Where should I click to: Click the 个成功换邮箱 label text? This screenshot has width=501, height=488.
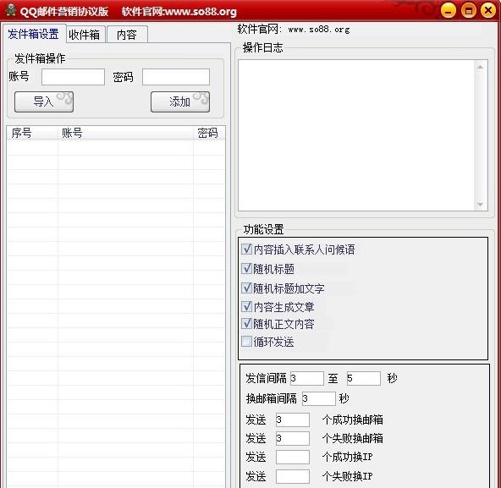point(353,419)
